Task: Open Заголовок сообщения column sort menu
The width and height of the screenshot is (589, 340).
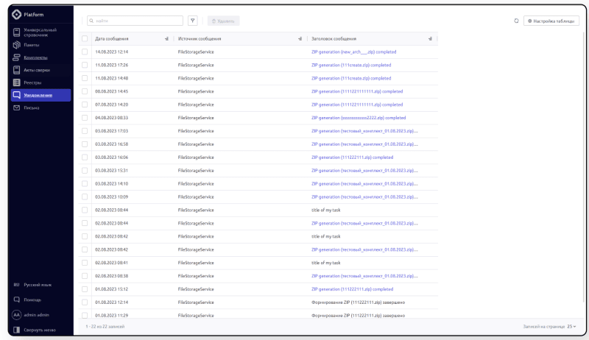Action: [430, 38]
